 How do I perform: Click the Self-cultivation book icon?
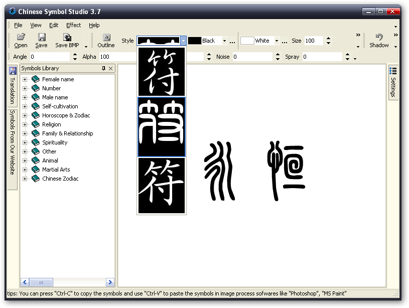click(36, 106)
